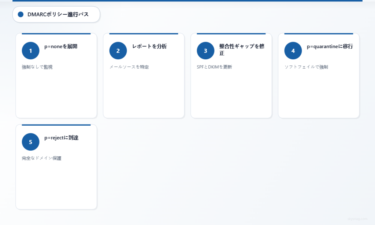The height and width of the screenshot is (225, 375).
Task: Click the p=quarantineに移行 title
Action: click(x=330, y=47)
